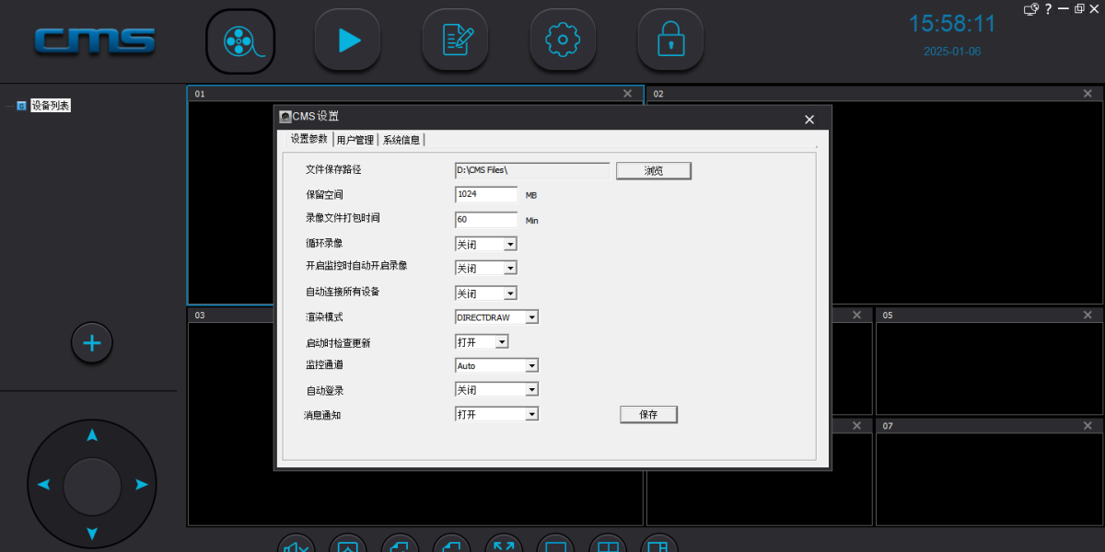Screen dimensions: 1105x552
Task: Click the help question mark icon
Action: (x=1048, y=9)
